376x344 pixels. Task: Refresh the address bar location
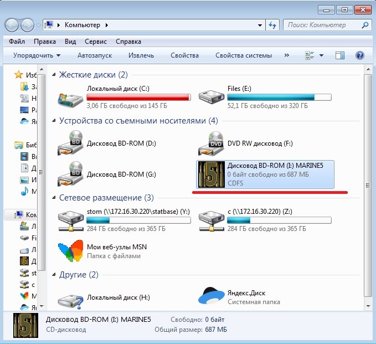(272, 25)
